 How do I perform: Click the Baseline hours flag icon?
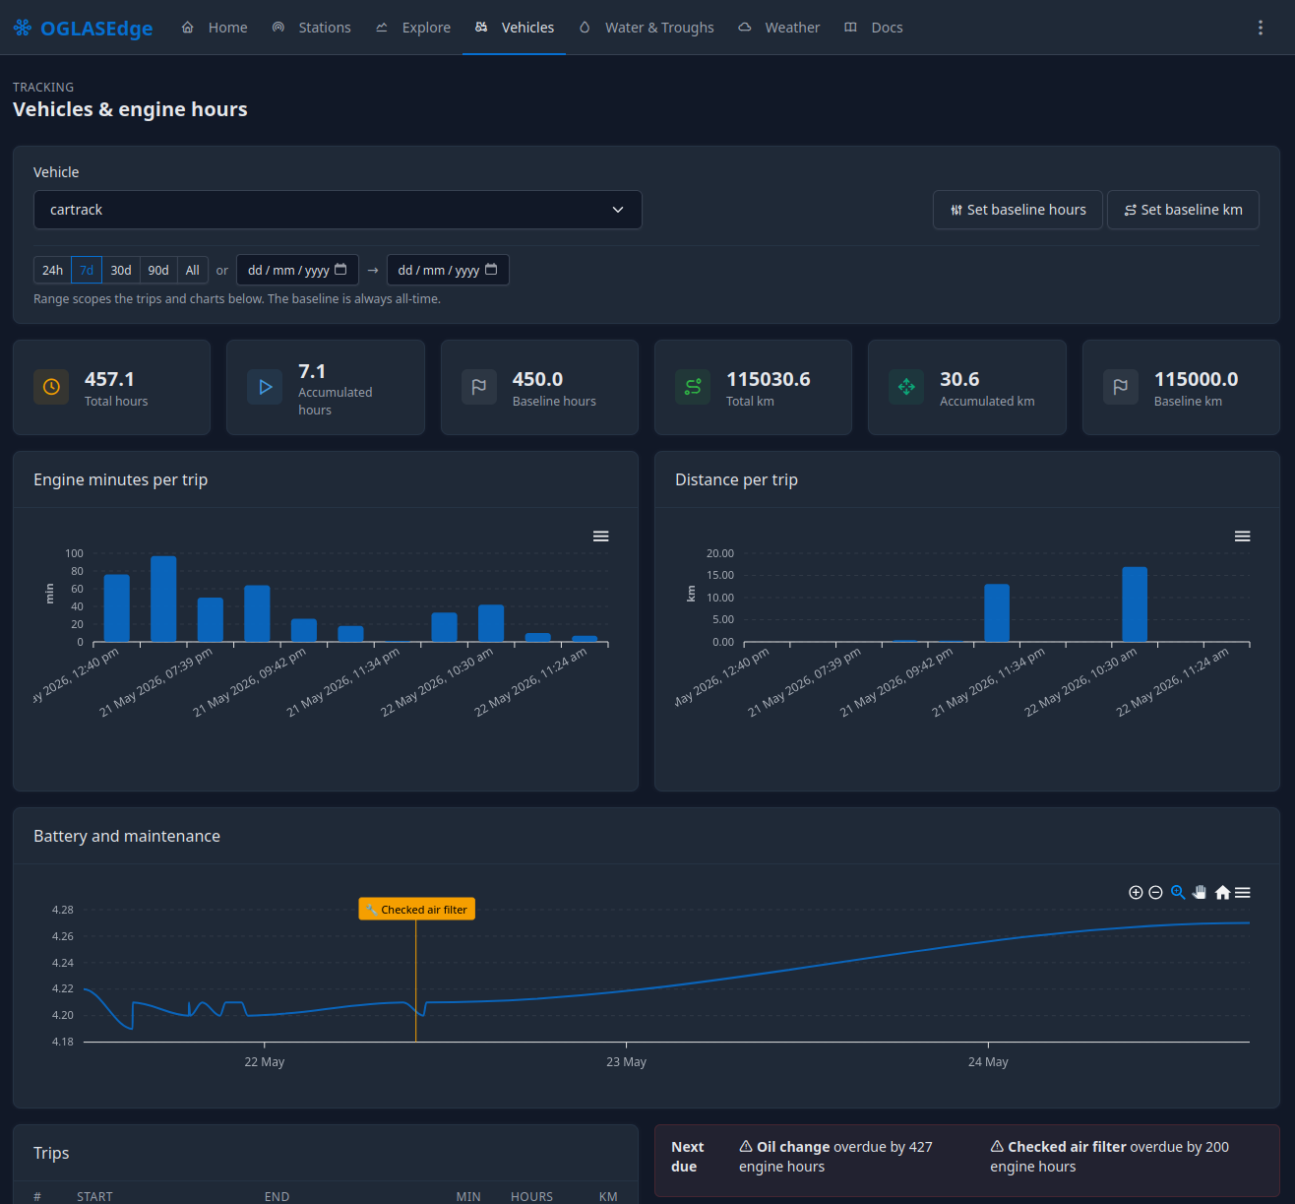point(479,387)
